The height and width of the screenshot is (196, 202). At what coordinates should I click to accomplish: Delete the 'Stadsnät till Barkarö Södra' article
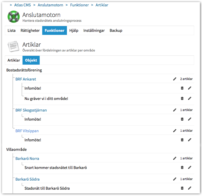click(x=182, y=188)
